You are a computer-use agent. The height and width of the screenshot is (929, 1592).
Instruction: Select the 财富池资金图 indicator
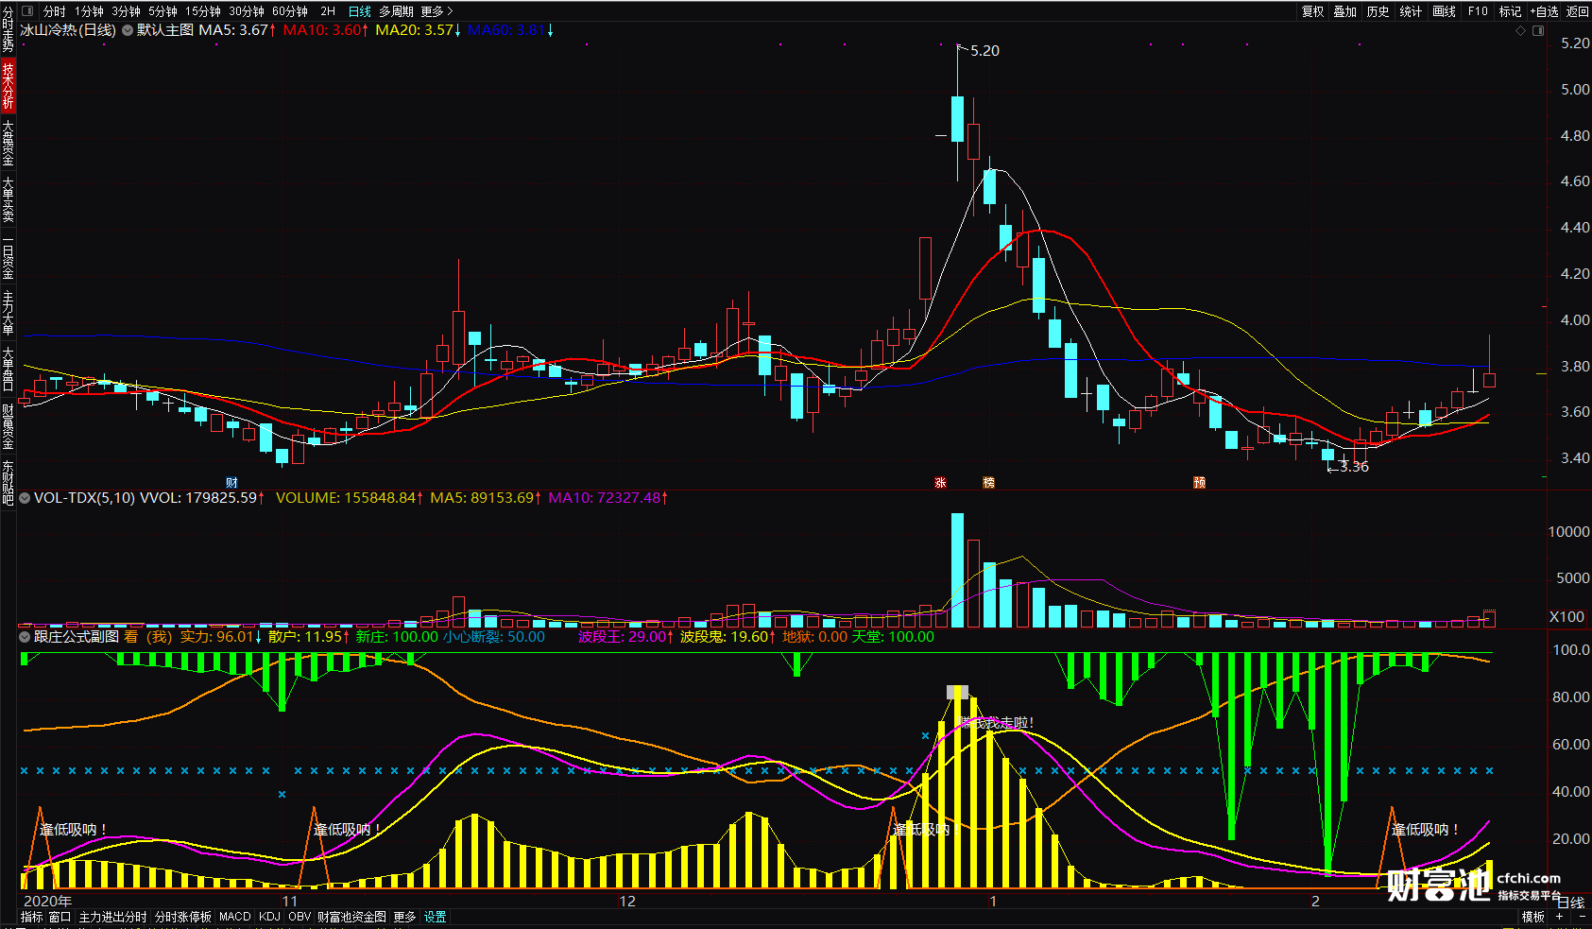point(351,917)
